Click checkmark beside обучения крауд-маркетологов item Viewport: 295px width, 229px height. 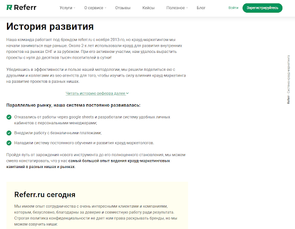click(x=9, y=143)
